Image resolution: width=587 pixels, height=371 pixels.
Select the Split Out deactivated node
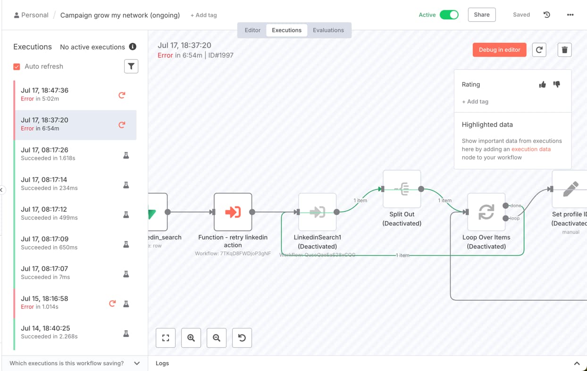(402, 189)
